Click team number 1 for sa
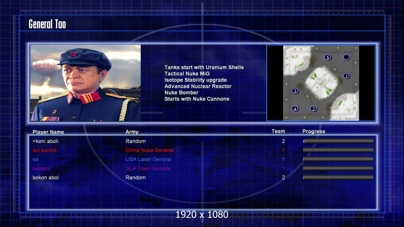The width and height of the screenshot is (404, 227). click(x=283, y=159)
